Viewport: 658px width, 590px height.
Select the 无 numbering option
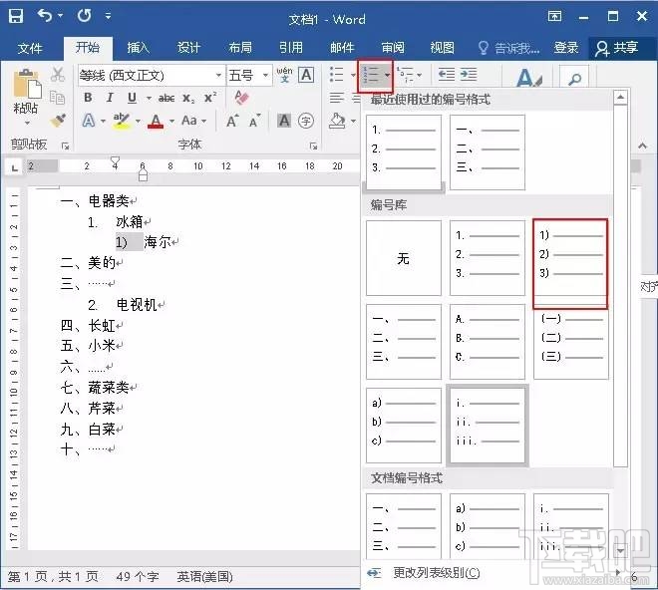(x=404, y=258)
